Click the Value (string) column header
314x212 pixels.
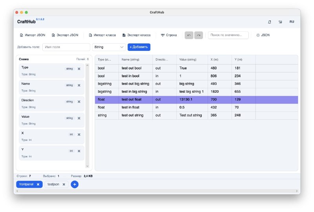point(192,59)
